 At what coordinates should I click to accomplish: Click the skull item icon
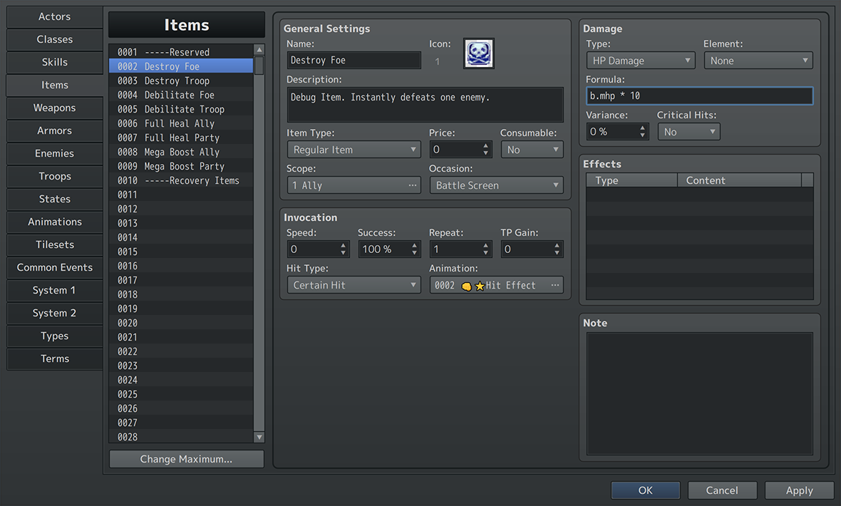[478, 53]
